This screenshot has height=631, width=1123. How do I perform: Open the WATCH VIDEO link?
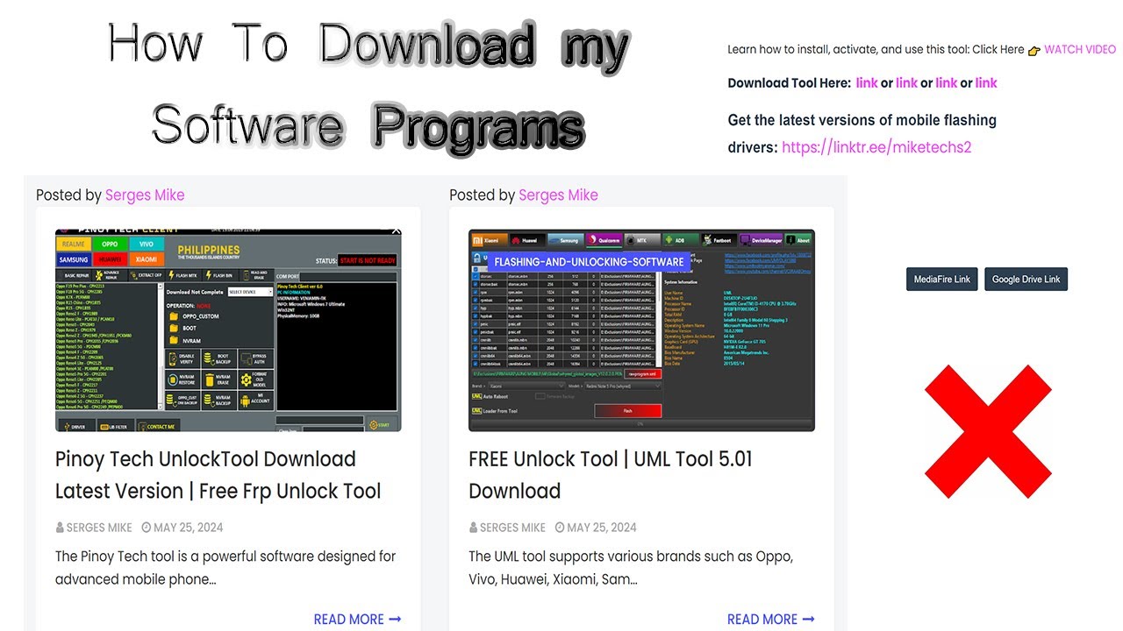(1080, 49)
